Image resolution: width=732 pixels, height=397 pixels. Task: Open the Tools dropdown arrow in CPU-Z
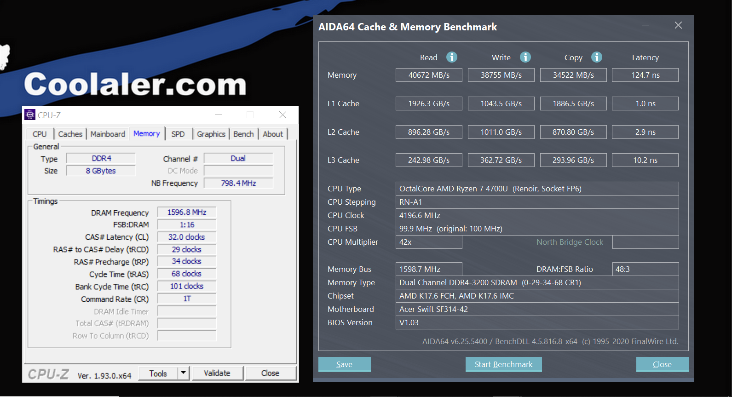click(183, 373)
